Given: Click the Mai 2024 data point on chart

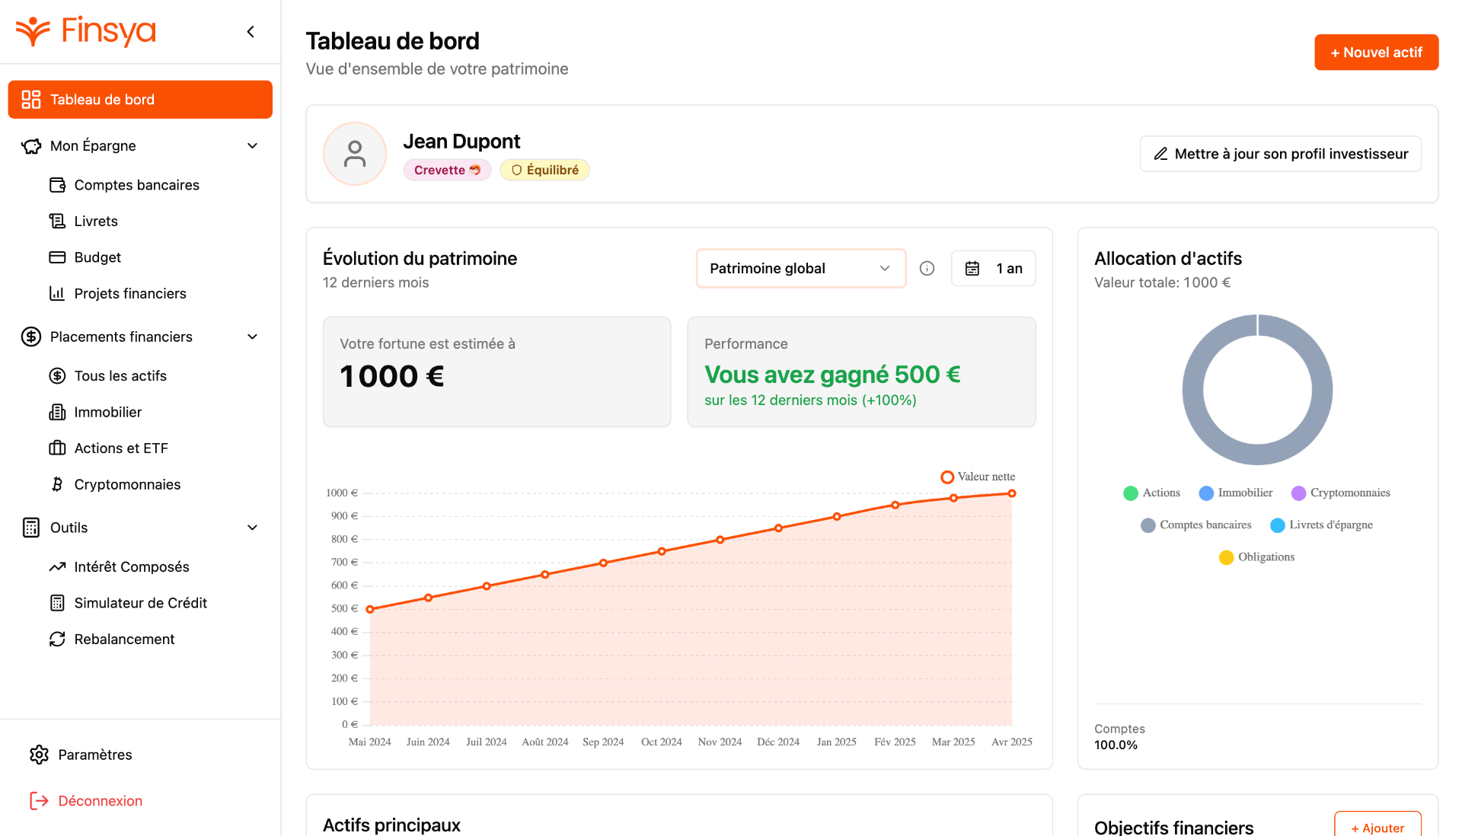Looking at the screenshot, I should coord(370,609).
